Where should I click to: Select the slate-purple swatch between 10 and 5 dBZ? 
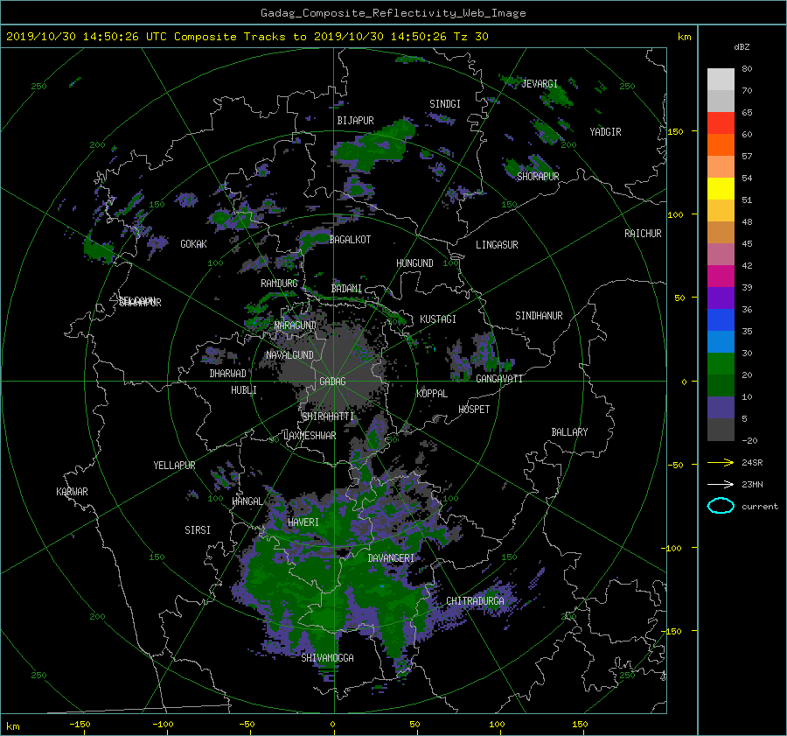pos(721,408)
